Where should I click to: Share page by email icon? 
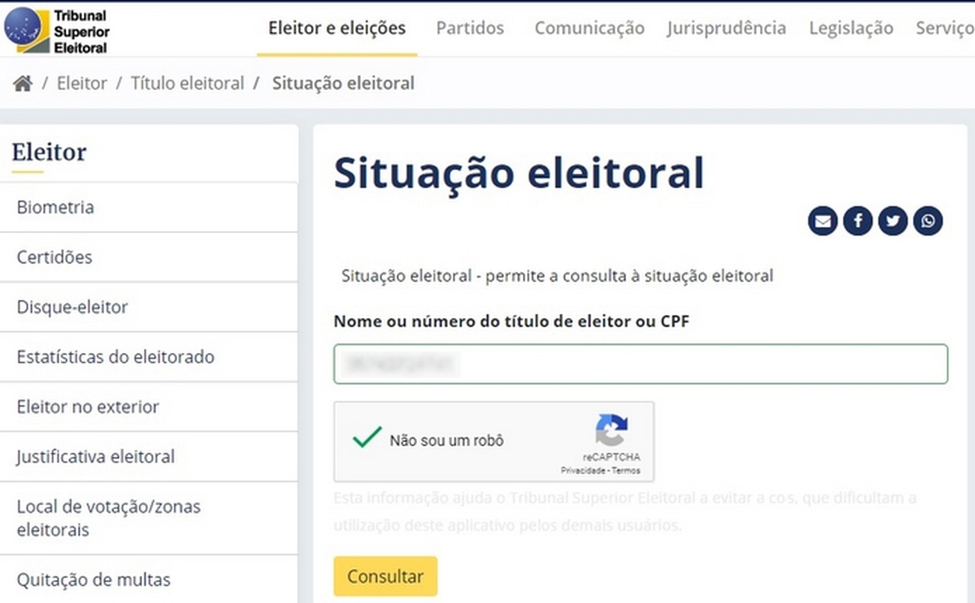pyautogui.click(x=822, y=220)
